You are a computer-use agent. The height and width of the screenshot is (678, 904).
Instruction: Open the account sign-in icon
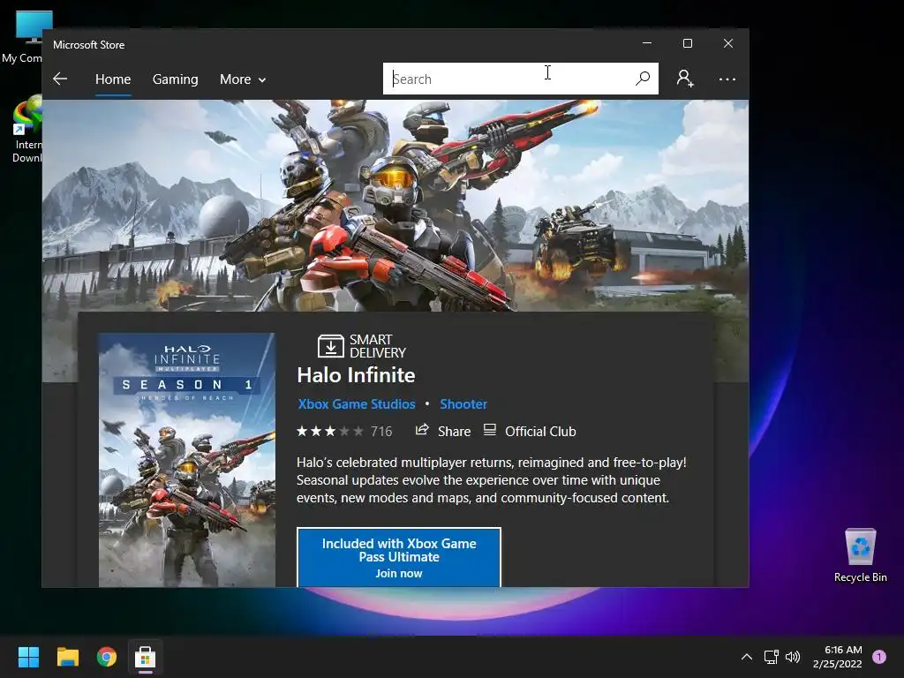[685, 79]
